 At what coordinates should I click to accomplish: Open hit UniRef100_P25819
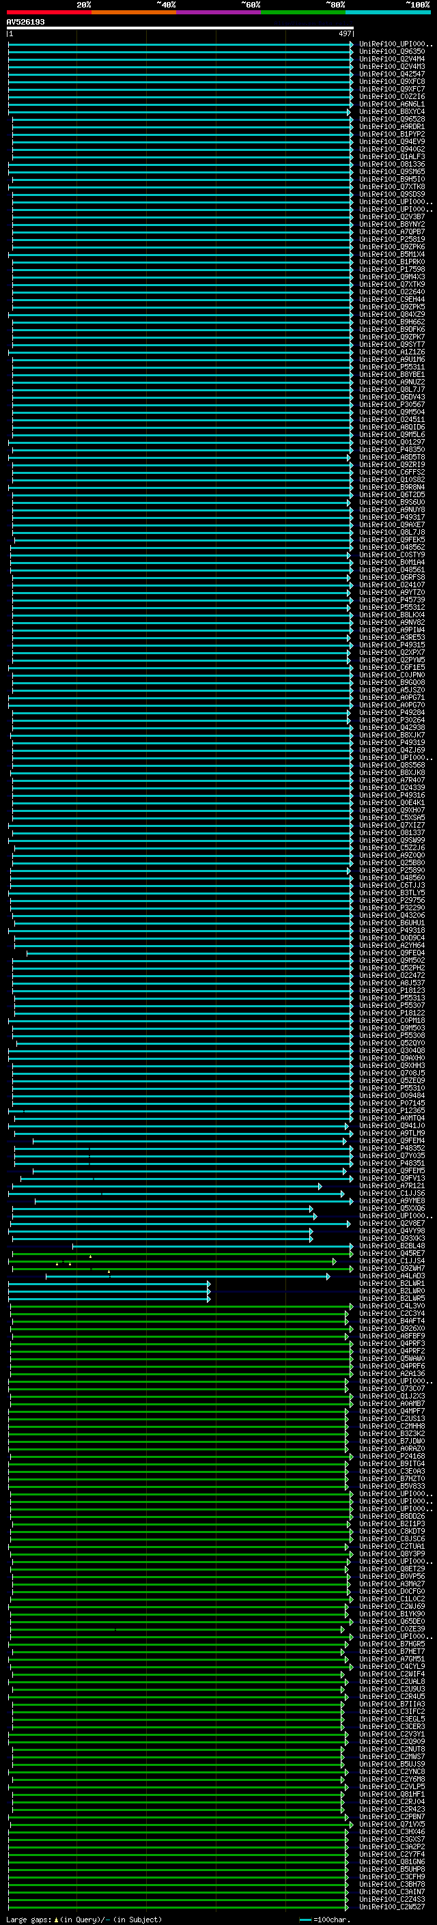click(x=391, y=239)
